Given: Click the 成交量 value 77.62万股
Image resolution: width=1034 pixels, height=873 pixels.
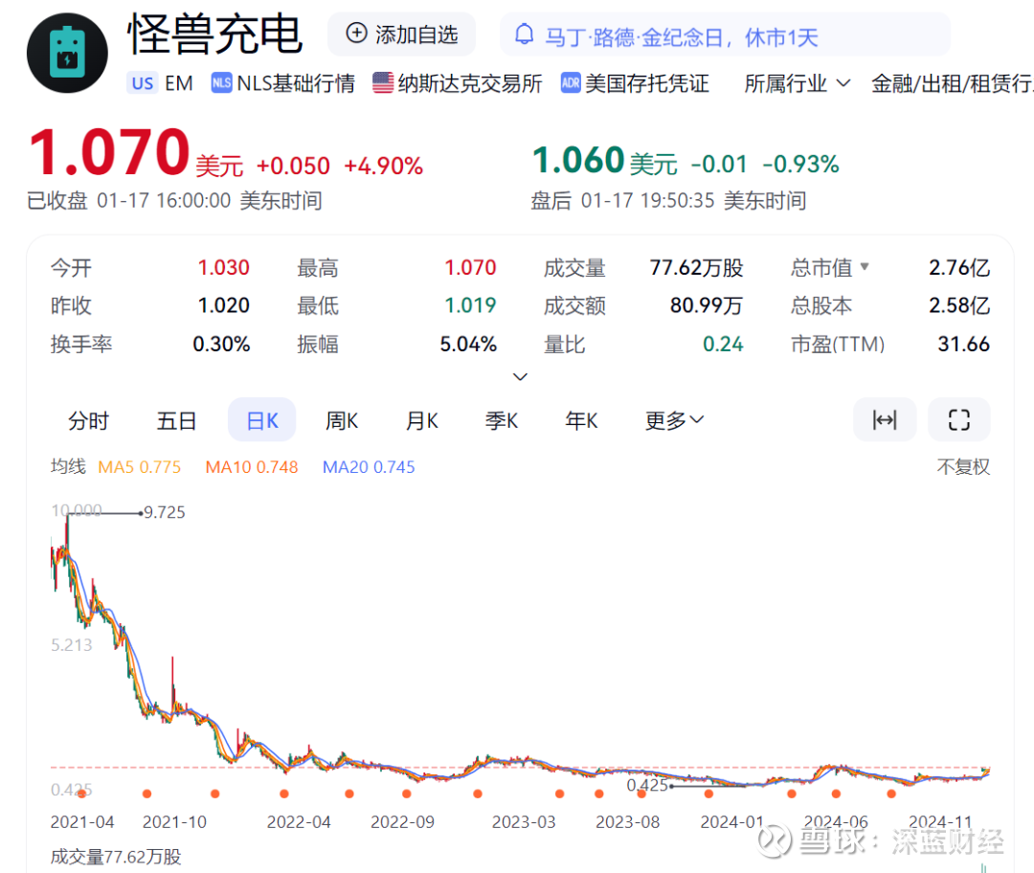Looking at the screenshot, I should click(696, 268).
